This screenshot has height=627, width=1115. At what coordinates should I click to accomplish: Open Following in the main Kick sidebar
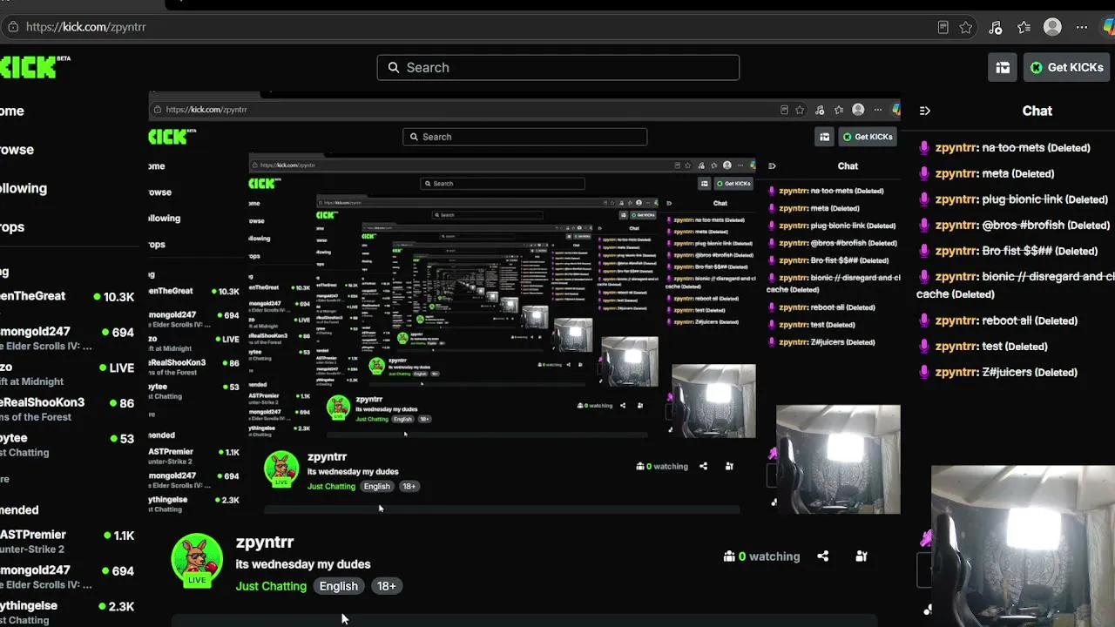coord(24,188)
